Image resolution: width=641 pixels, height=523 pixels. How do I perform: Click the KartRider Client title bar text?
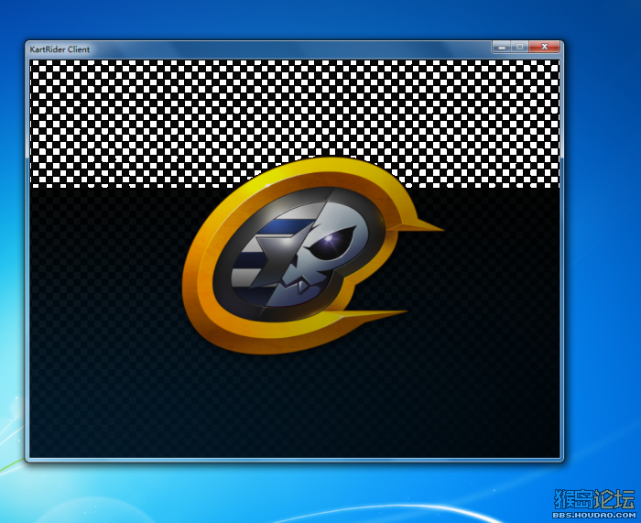[60, 49]
